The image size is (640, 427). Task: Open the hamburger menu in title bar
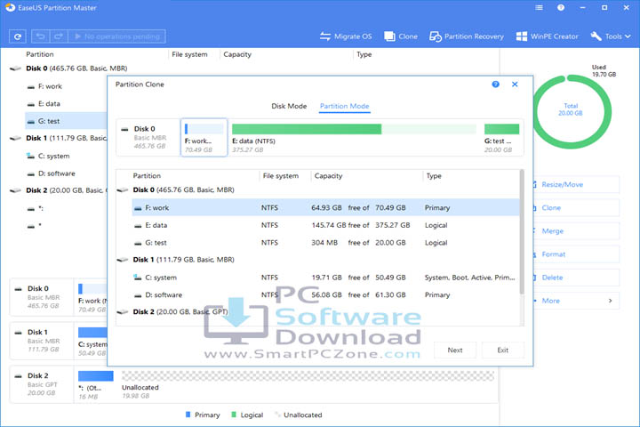coord(540,7)
